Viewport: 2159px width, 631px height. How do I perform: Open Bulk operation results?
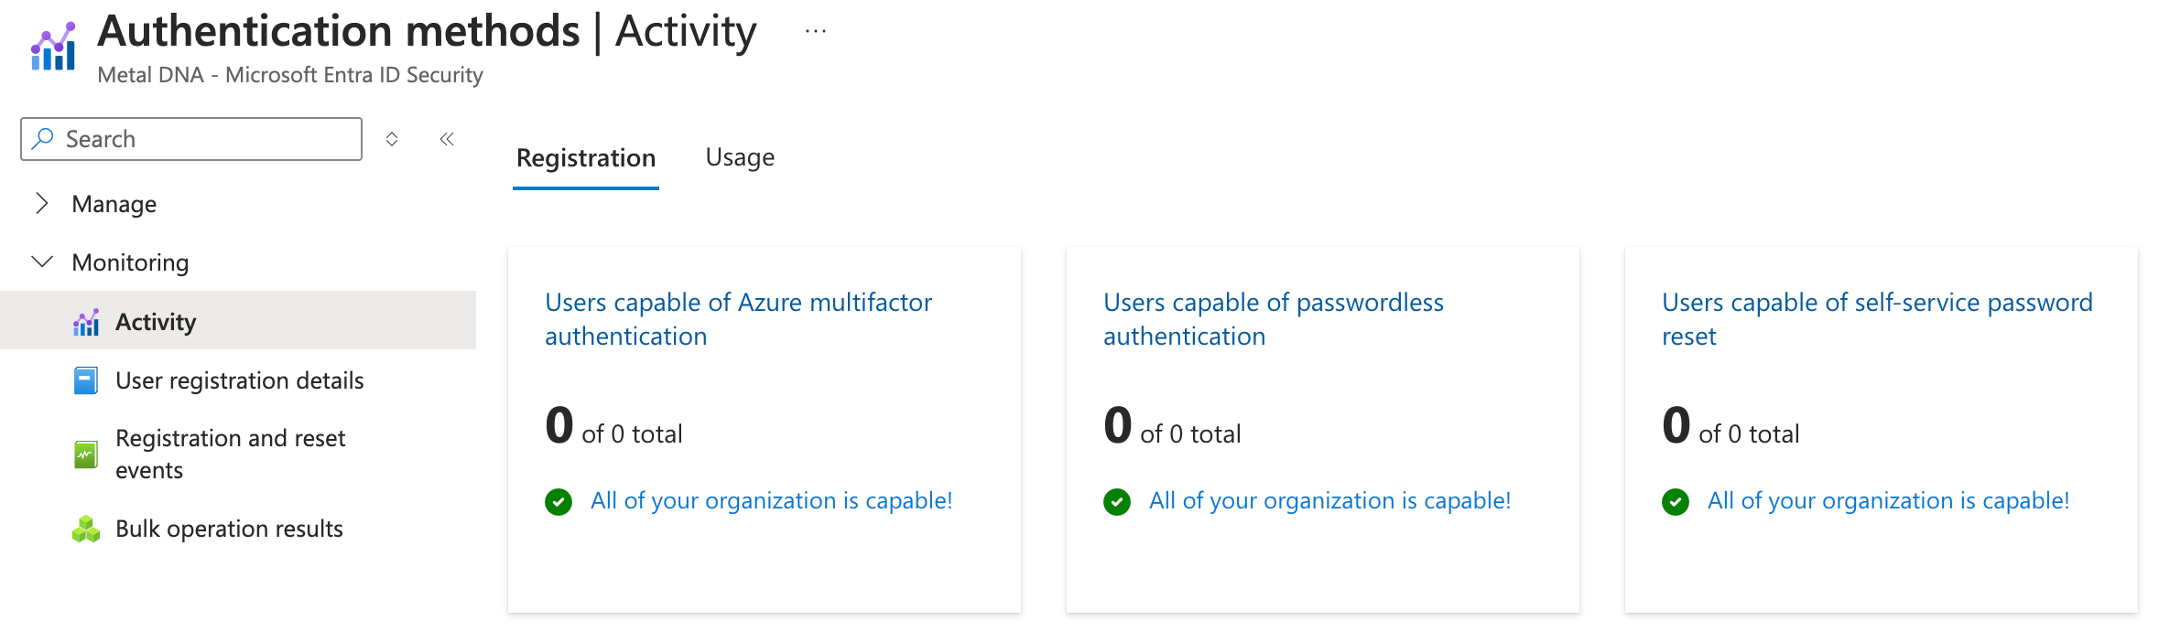(x=229, y=529)
